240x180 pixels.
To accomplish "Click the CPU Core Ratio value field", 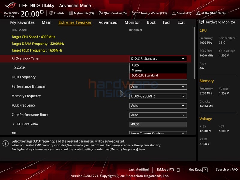I will click(158, 124).
